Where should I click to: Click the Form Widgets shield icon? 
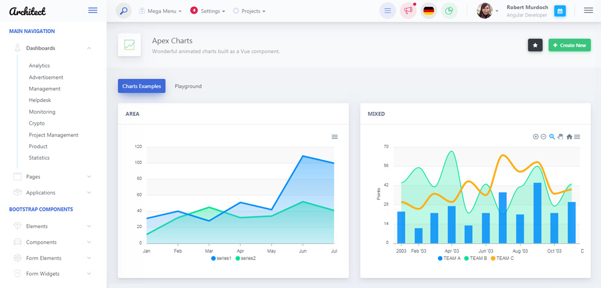click(17, 273)
